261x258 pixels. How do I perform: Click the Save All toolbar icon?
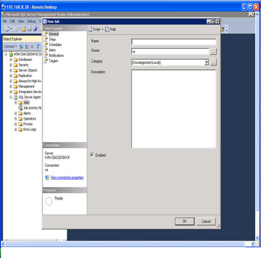(35, 29)
